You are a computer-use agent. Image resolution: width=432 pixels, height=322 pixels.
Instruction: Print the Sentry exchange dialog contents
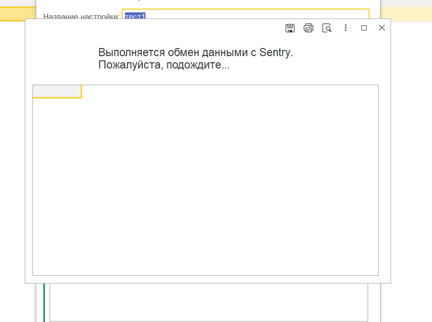click(x=309, y=28)
